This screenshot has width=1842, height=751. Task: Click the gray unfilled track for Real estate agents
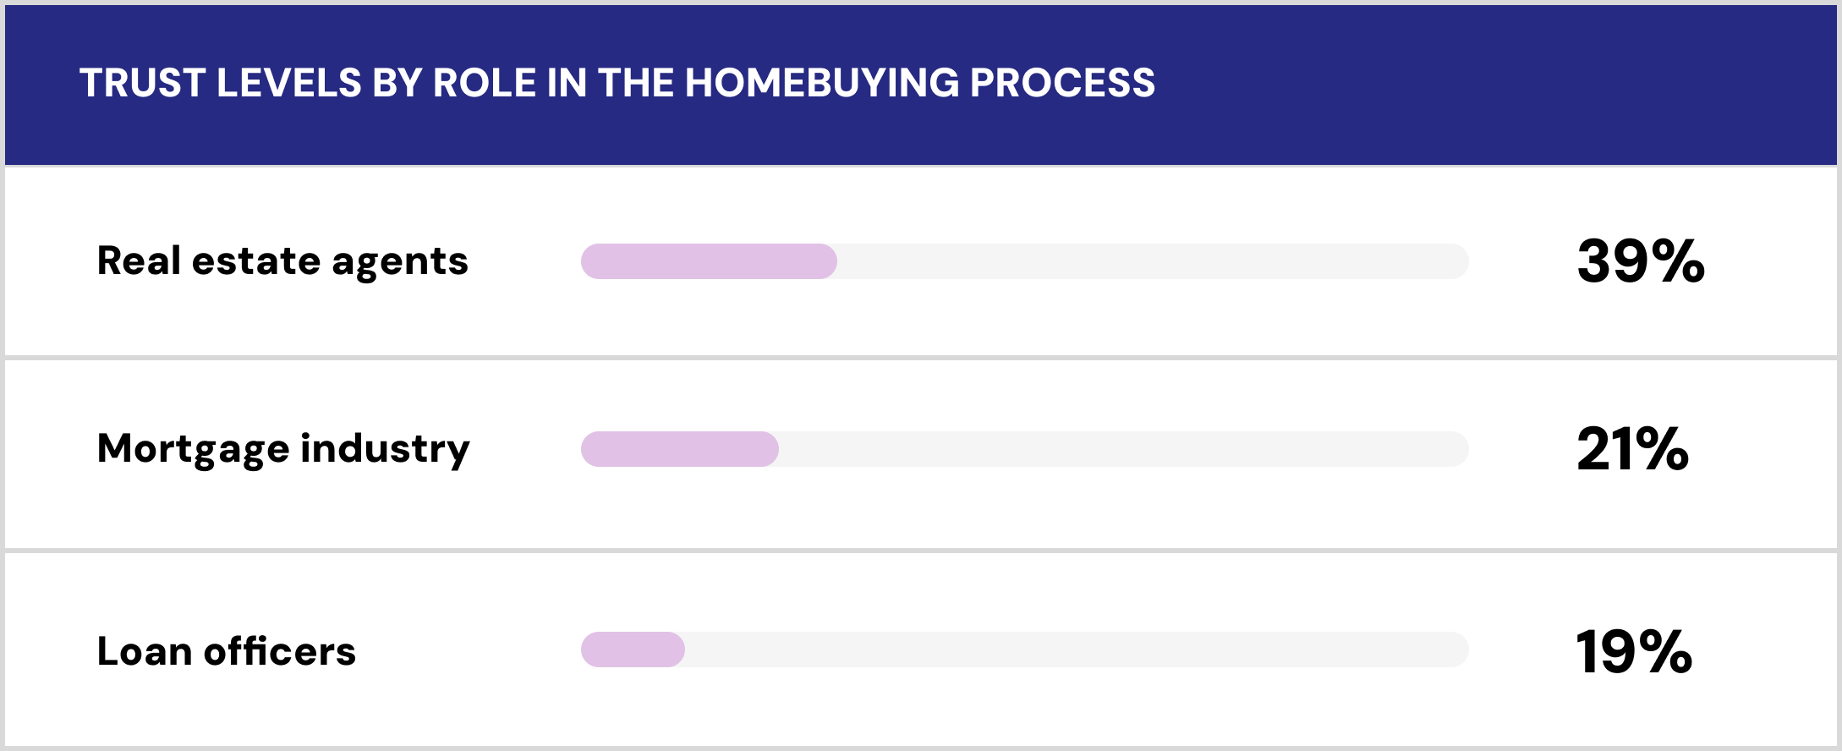pos(1150,261)
